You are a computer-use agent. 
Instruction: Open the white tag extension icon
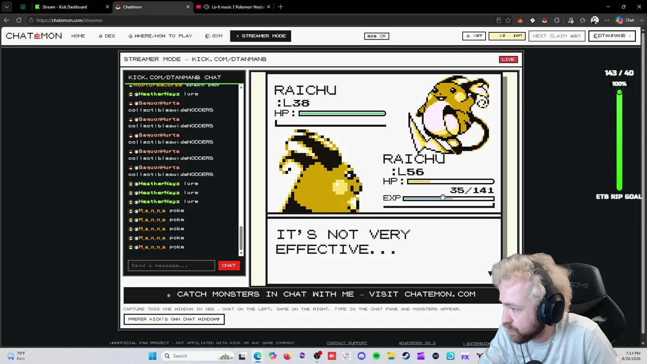(x=532, y=20)
